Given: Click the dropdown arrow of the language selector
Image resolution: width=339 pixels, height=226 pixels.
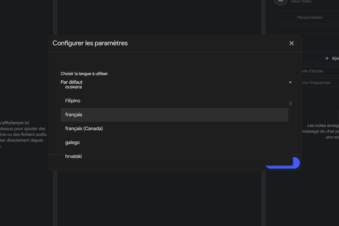Looking at the screenshot, I should point(290,83).
